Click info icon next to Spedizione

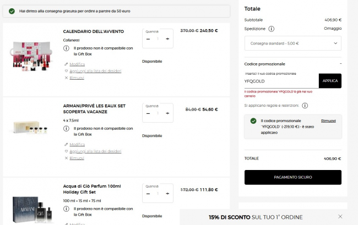pyautogui.click(x=272, y=29)
